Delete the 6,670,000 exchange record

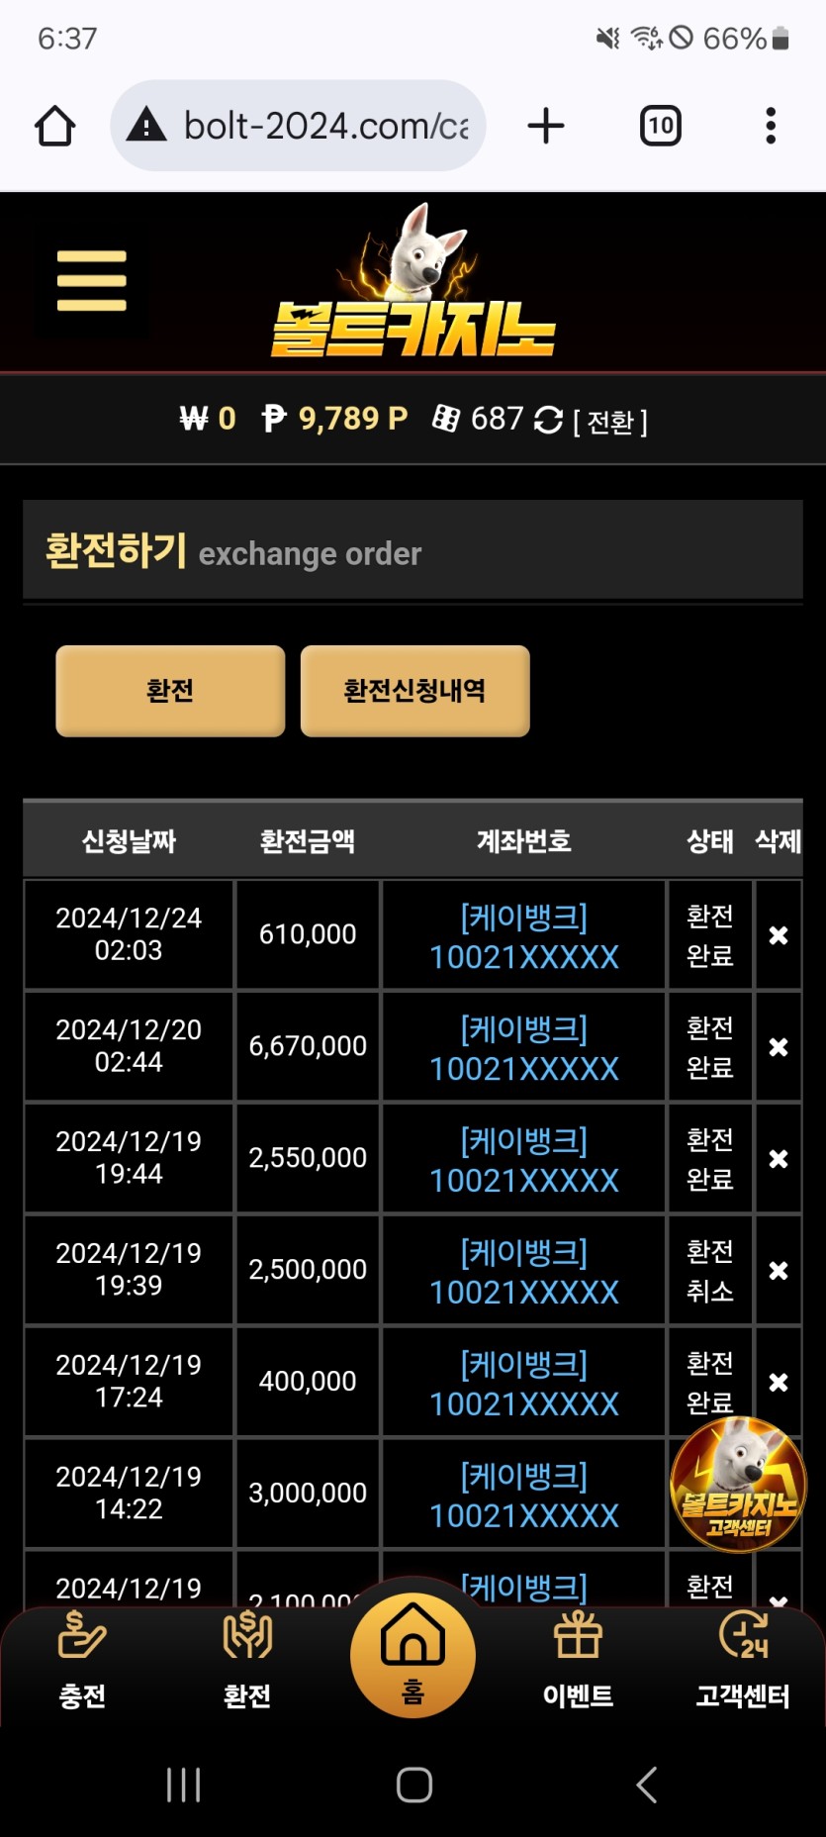[x=779, y=1047]
